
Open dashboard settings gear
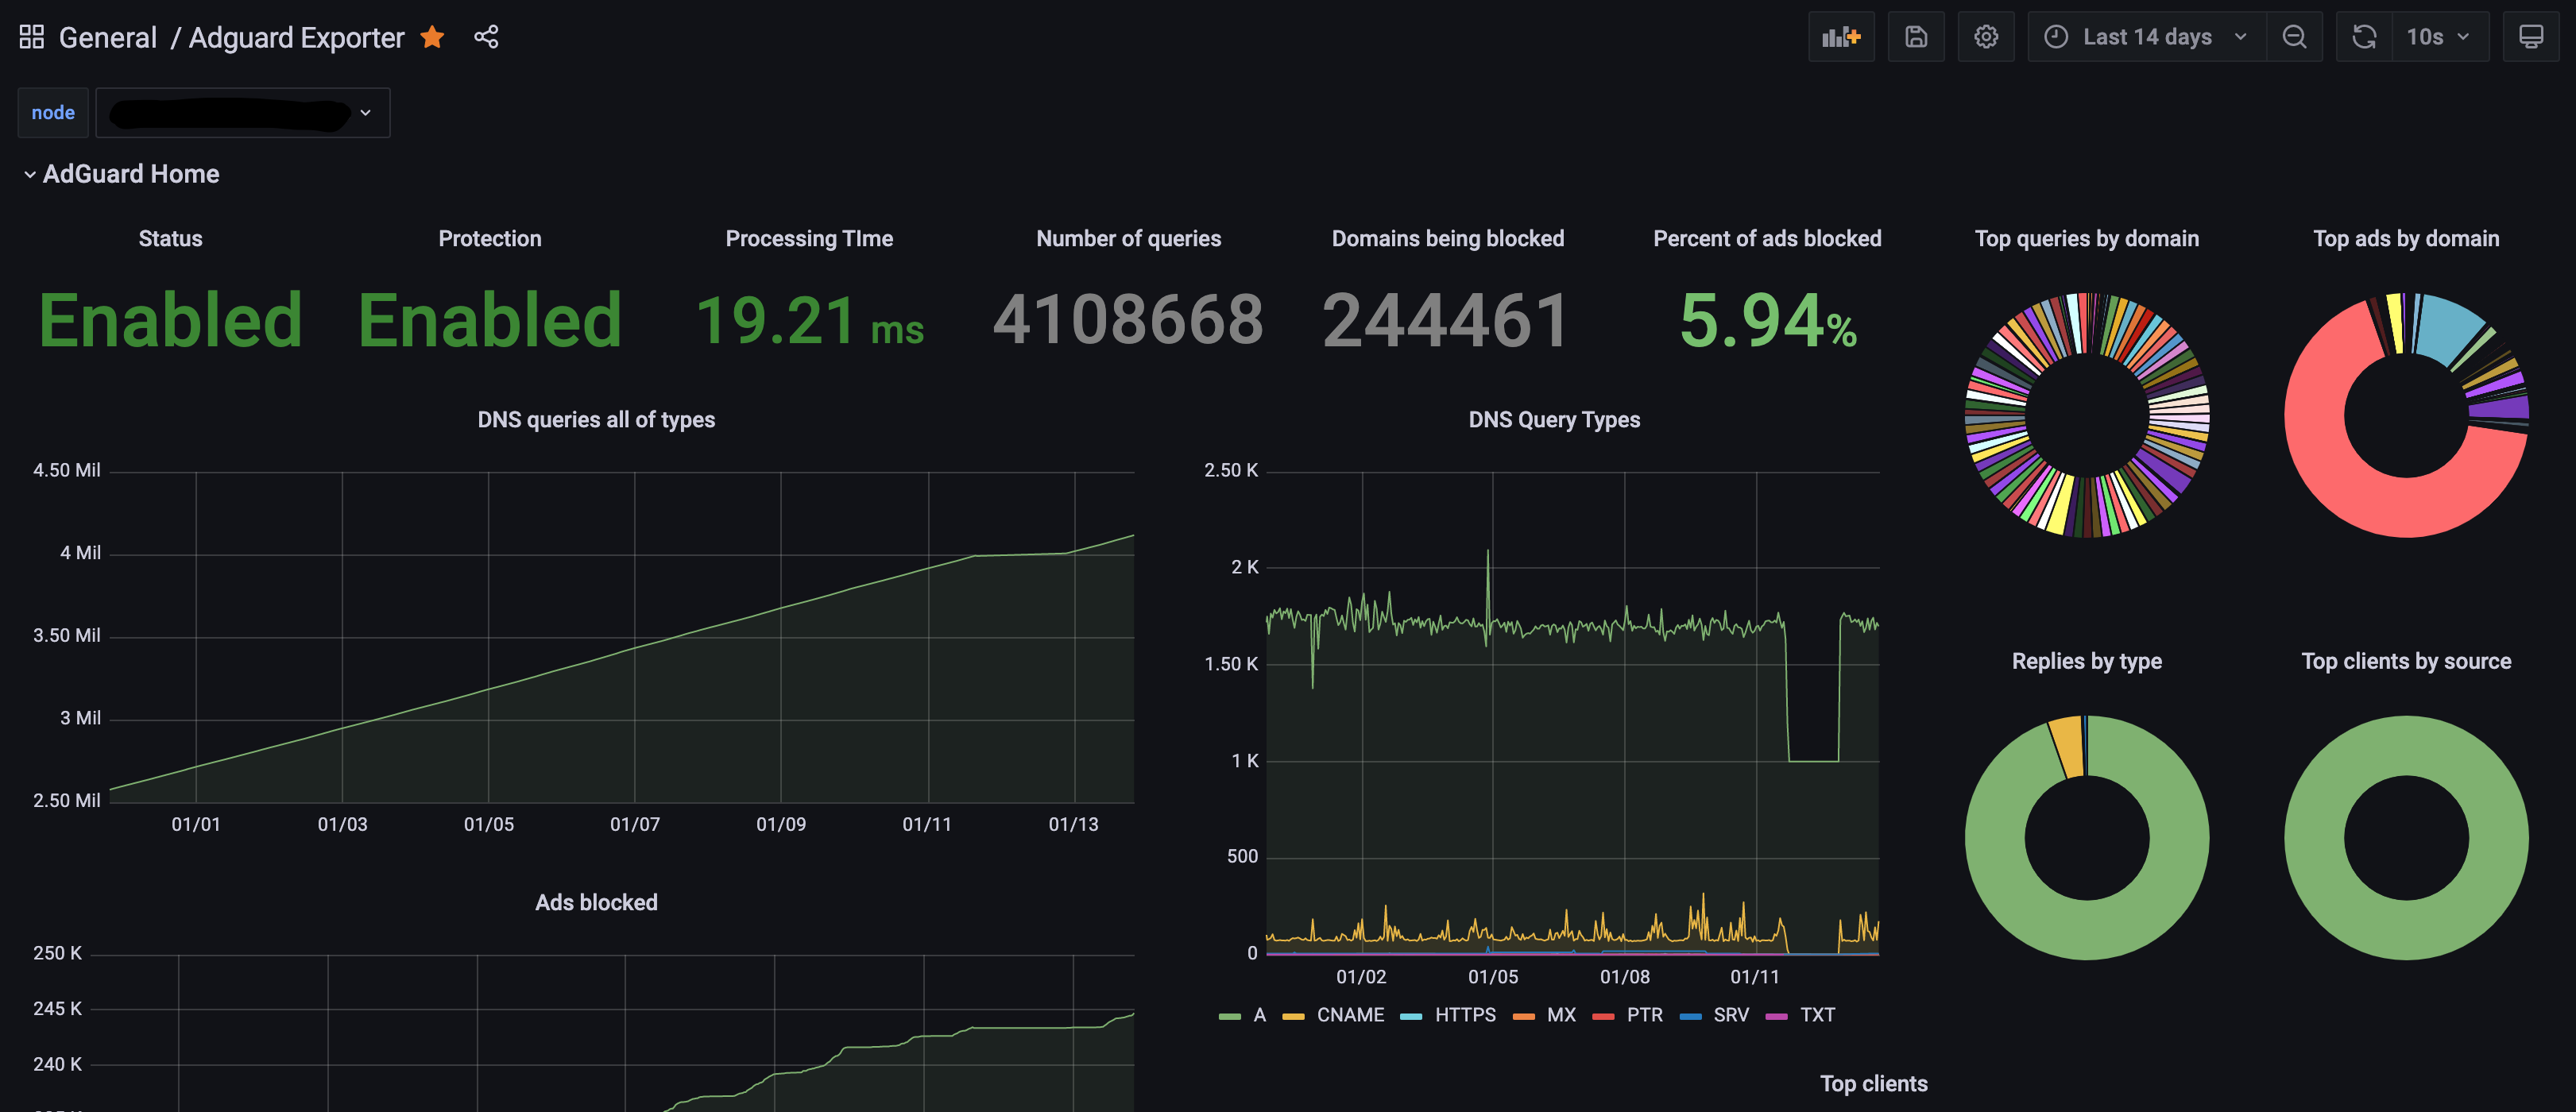click(x=1986, y=37)
